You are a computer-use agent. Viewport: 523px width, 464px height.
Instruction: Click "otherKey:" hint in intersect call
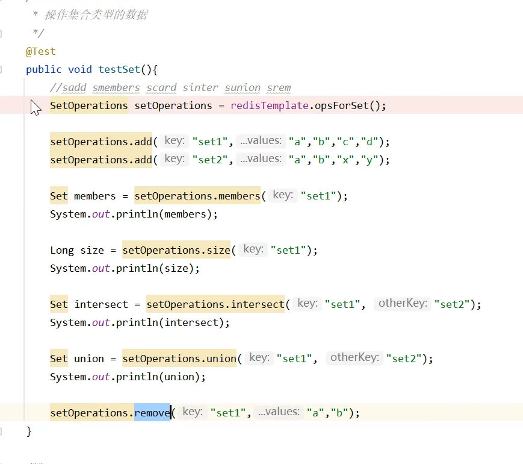[403, 304]
